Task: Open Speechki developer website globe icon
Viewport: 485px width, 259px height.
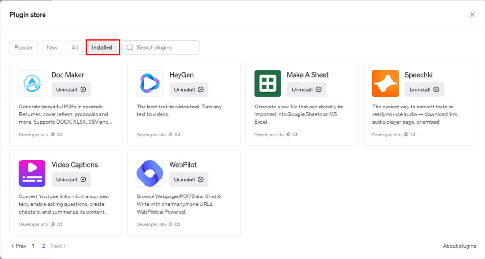Action: coord(406,135)
